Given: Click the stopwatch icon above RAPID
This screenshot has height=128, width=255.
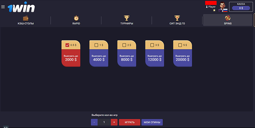Looking at the screenshot, I should click(x=76, y=18).
